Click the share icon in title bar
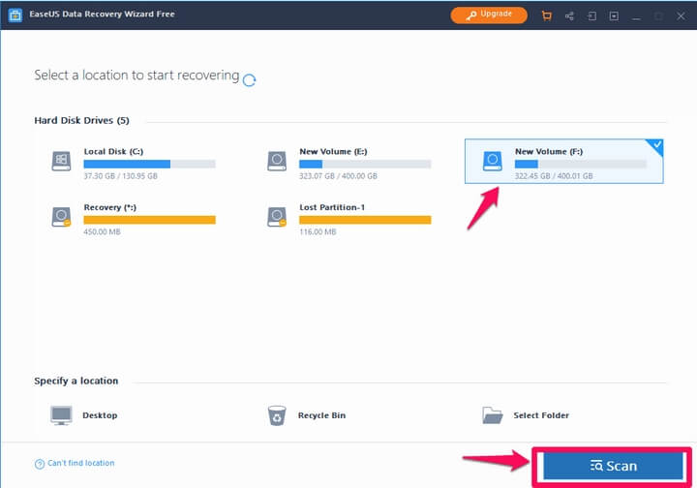This screenshot has width=697, height=488. tap(569, 16)
